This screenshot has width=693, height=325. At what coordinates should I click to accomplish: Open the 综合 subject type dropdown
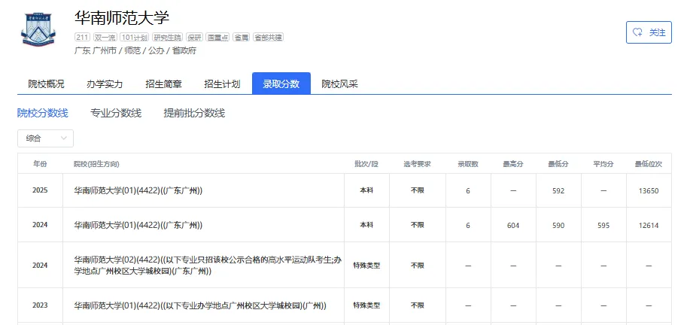pos(45,138)
